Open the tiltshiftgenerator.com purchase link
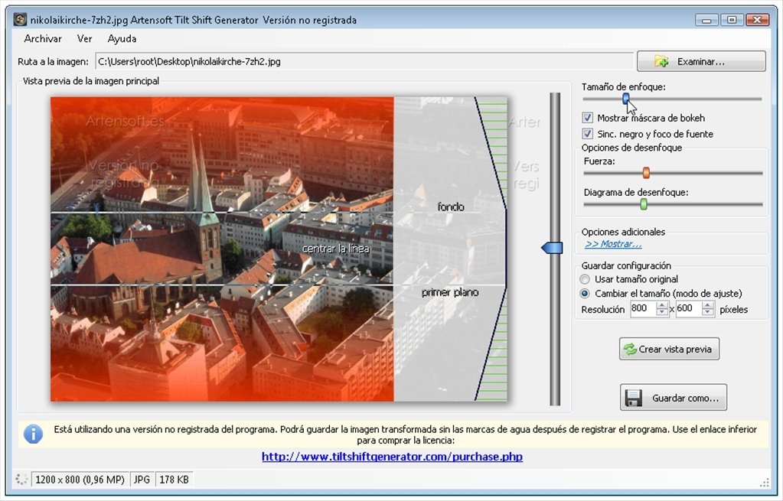Screen dimensions: 783x501 point(392,457)
